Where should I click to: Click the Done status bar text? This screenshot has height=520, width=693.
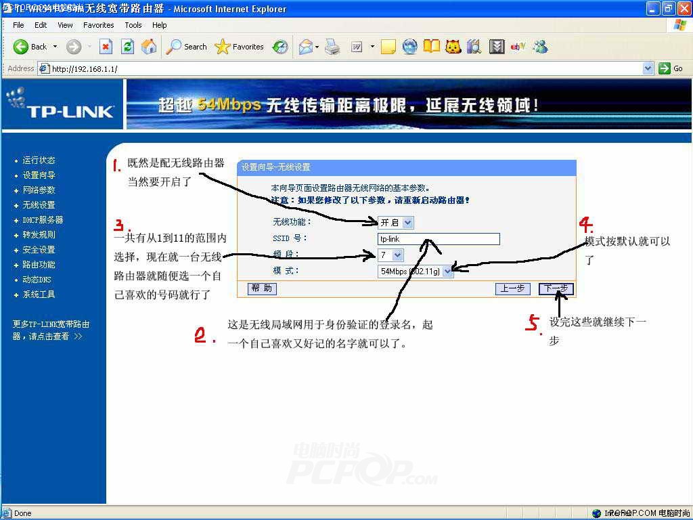point(22,513)
